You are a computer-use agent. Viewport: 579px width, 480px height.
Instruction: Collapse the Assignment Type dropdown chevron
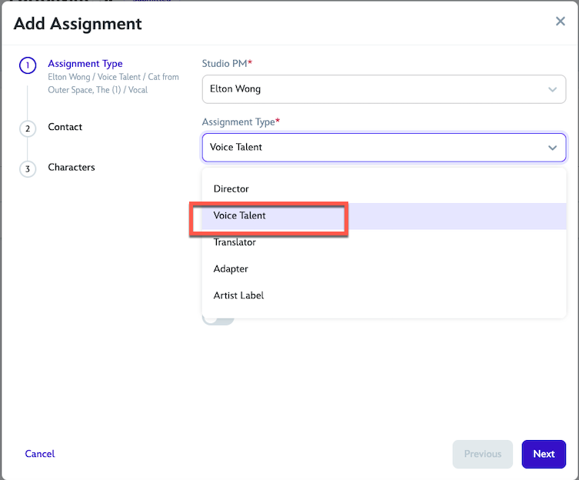[552, 148]
